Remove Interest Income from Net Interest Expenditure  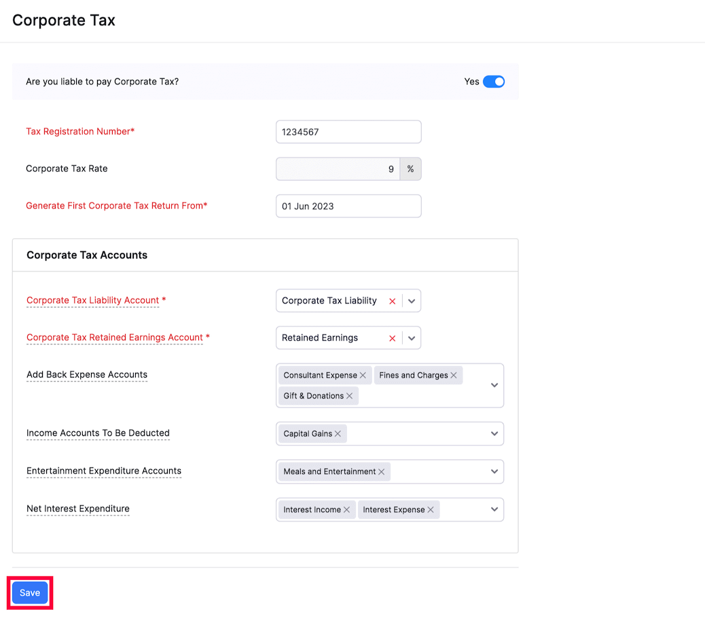pyautogui.click(x=348, y=509)
